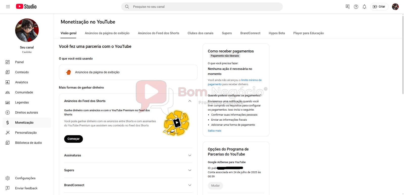Open the help question mark icon

pyautogui.click(x=356, y=7)
